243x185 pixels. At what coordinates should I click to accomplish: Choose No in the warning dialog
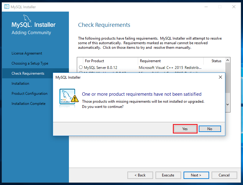(x=210, y=129)
